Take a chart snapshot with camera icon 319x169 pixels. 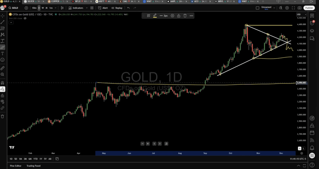click(299, 8)
